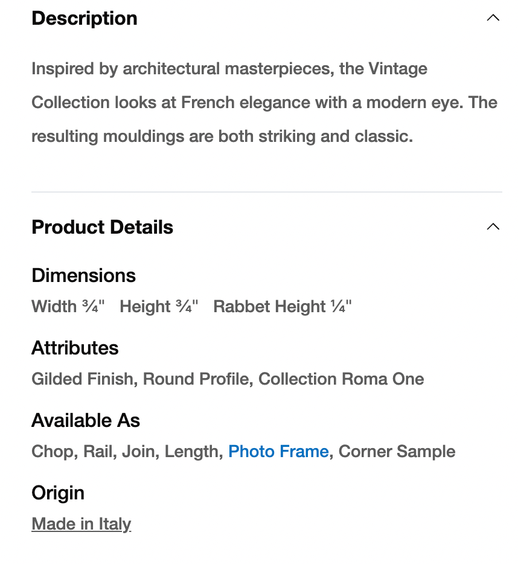Click the Vintage Collection description paragraph
Viewport: 518px width, 564px height.
click(264, 103)
